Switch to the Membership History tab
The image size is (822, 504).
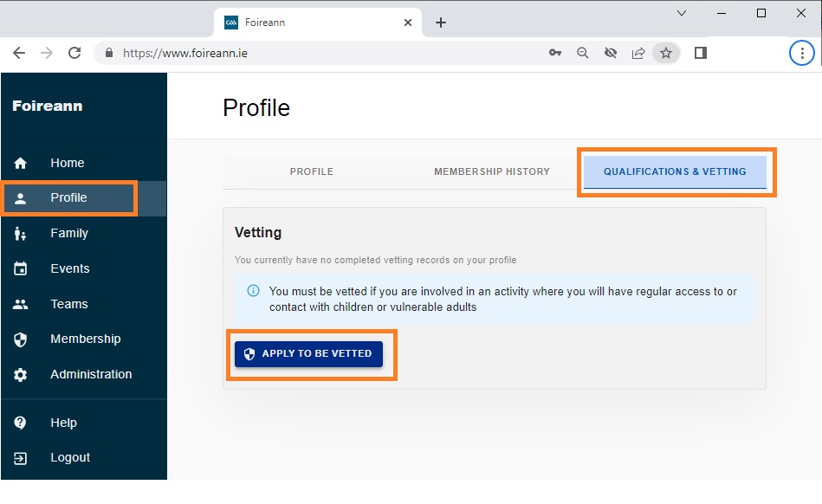point(492,171)
